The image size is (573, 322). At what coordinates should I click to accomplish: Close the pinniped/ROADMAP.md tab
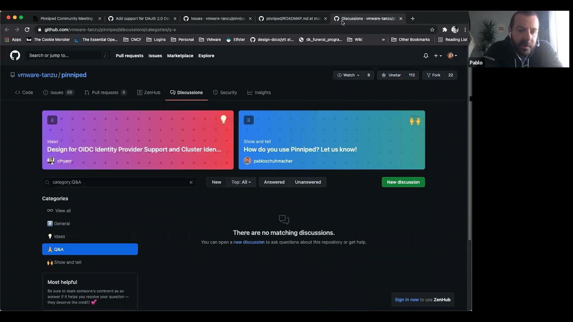click(325, 18)
